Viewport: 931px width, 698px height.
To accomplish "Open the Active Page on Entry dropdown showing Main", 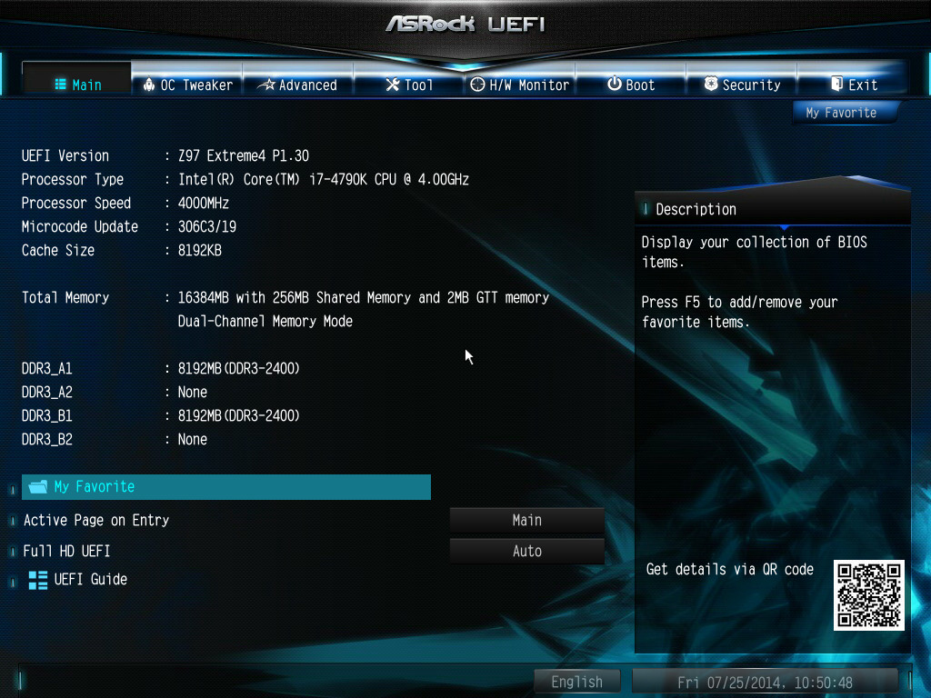I will [526, 521].
